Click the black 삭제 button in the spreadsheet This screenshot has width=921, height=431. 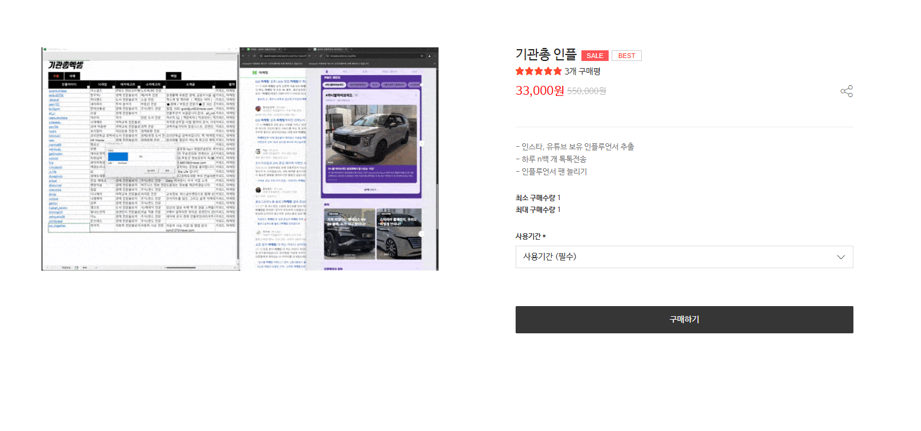[72, 76]
